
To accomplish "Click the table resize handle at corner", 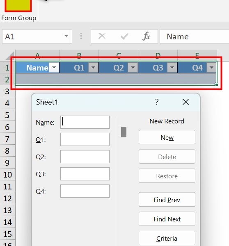I will [x=216, y=85].
